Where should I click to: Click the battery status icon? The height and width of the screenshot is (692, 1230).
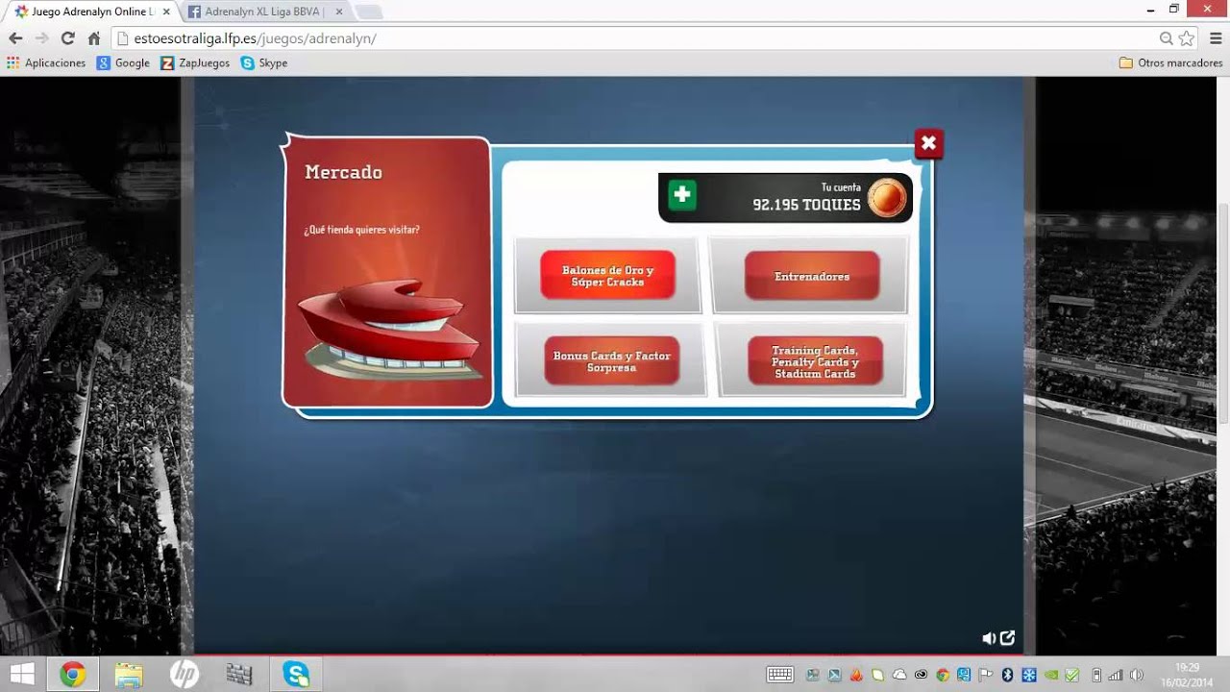click(x=1096, y=675)
